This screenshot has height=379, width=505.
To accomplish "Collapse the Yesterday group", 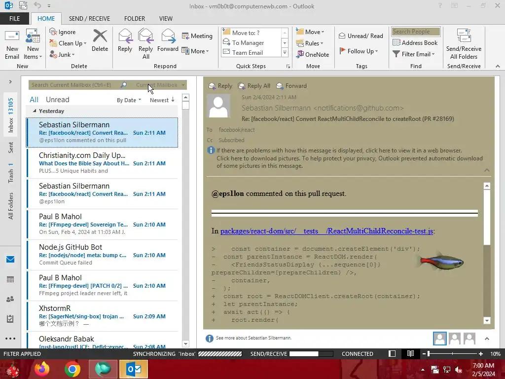I will (x=35, y=111).
